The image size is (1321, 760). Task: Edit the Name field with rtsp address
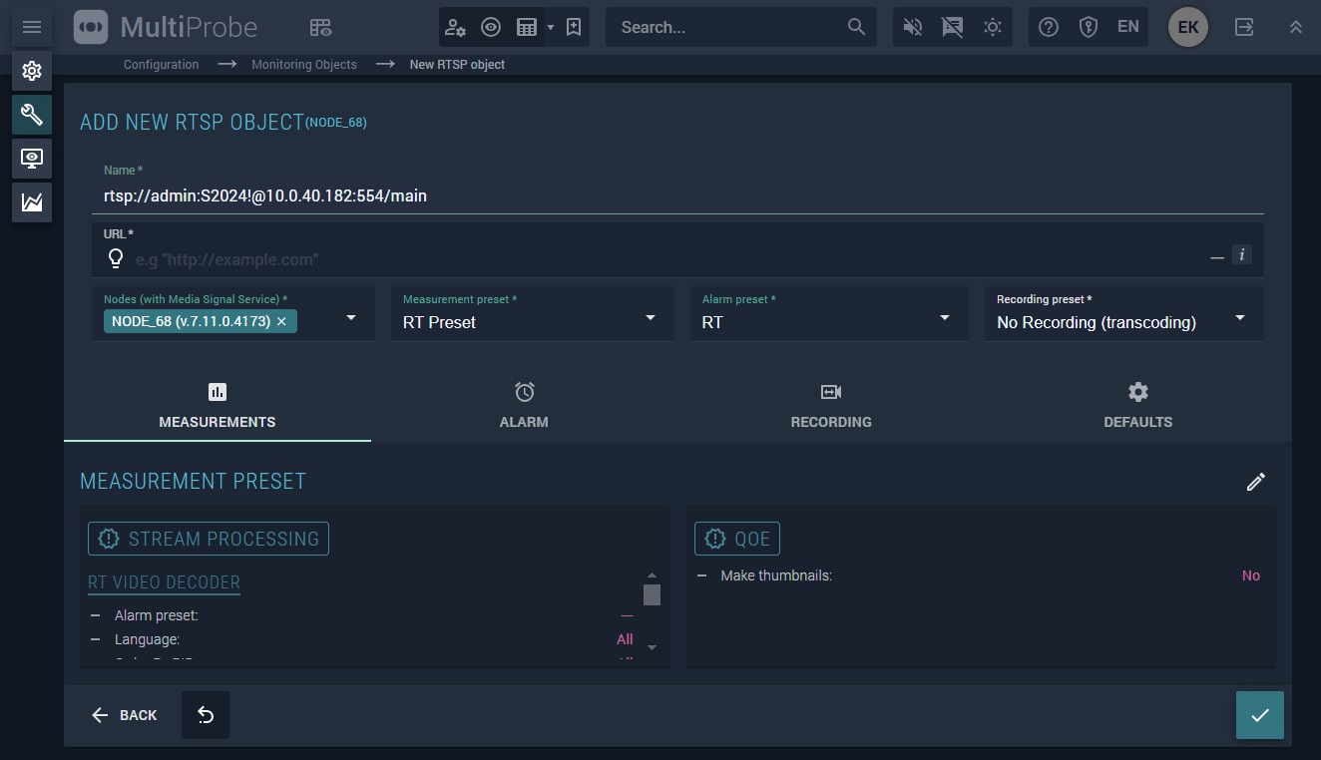click(677, 187)
